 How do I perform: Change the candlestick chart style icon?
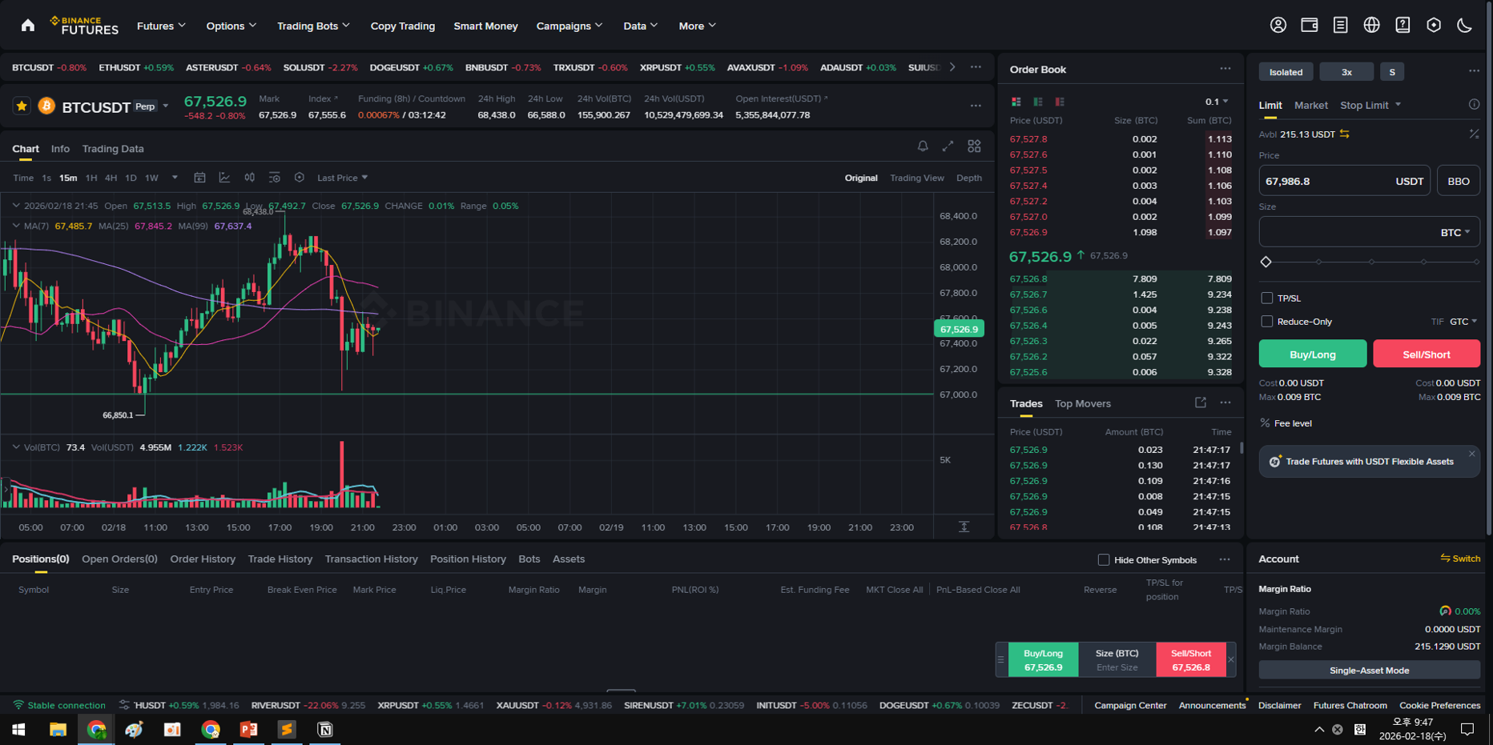tap(250, 178)
